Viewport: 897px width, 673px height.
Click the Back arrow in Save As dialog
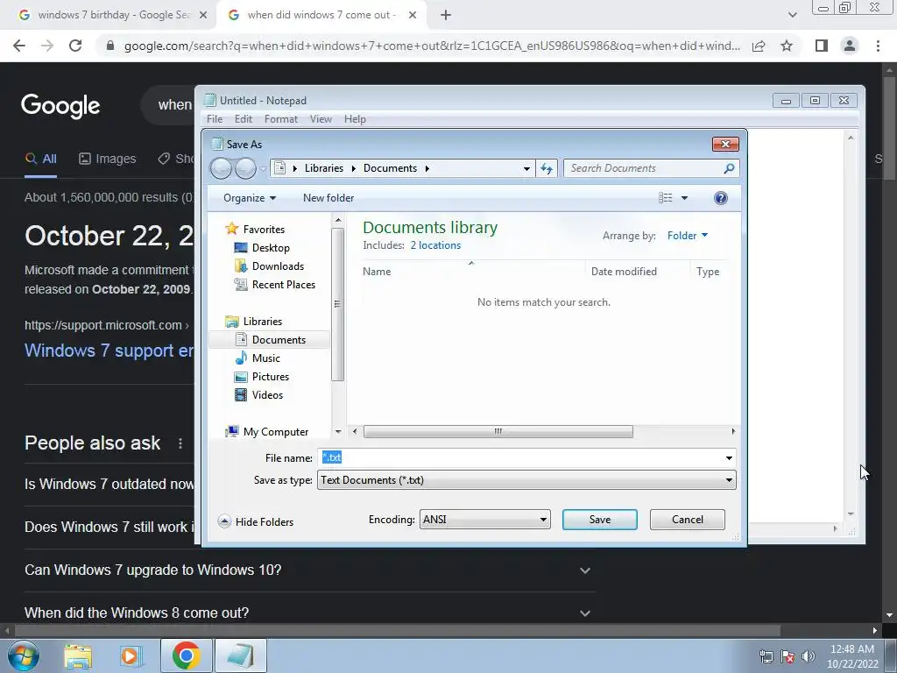click(221, 168)
